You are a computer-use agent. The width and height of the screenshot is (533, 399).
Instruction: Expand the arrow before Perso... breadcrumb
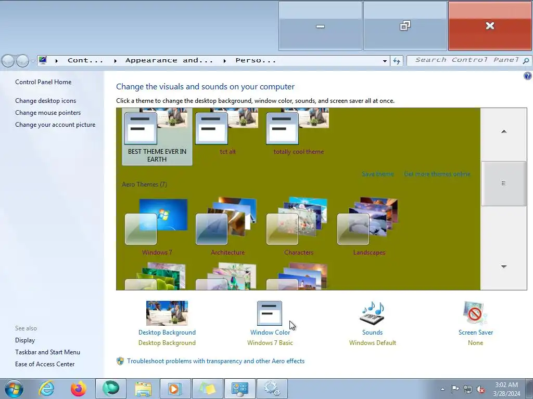click(x=225, y=61)
